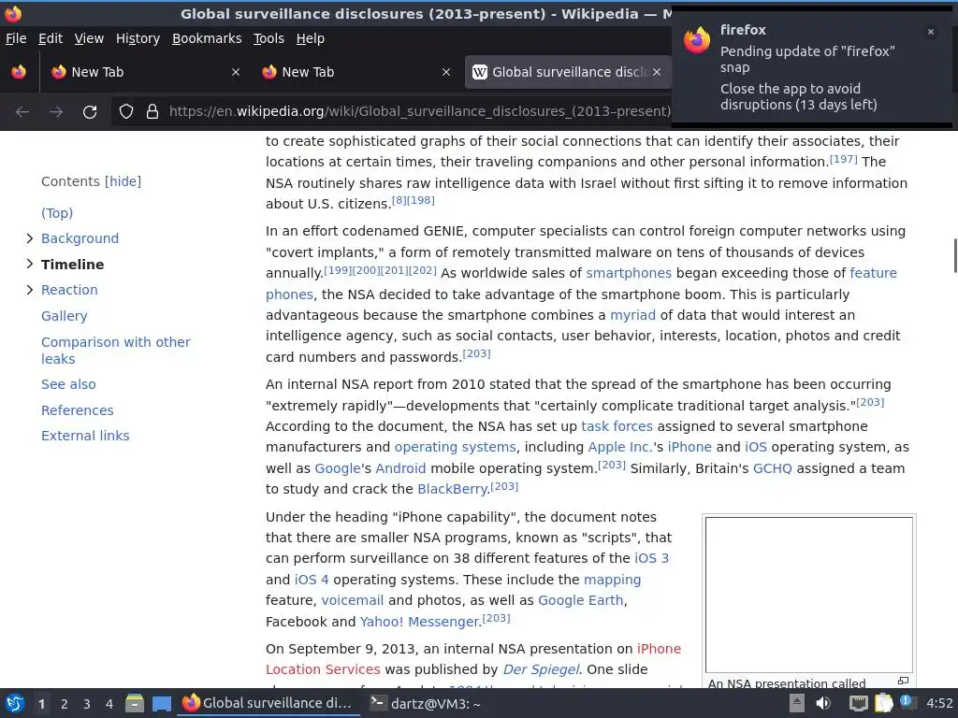Open the volume control tray icon

(x=823, y=703)
